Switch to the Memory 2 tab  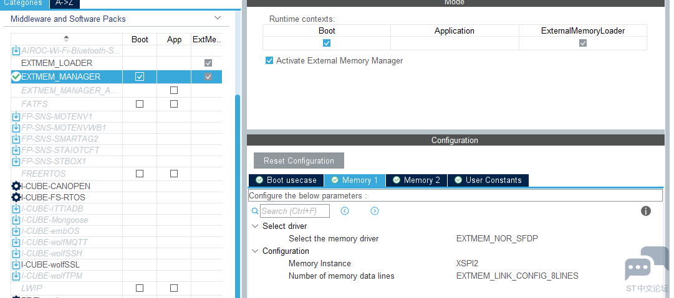click(x=416, y=180)
